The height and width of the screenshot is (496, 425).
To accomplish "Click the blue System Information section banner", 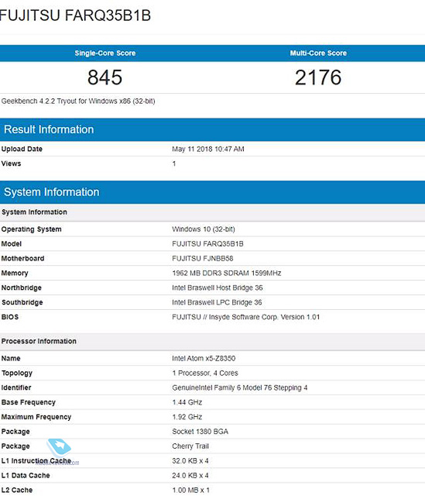I will point(212,192).
